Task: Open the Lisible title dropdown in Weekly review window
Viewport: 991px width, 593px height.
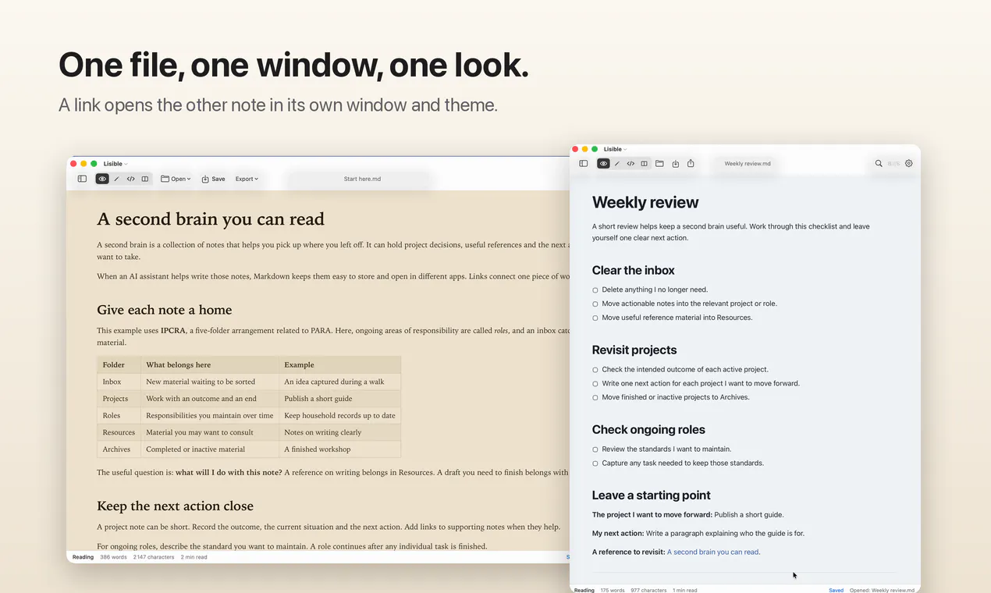Action: (x=616, y=149)
